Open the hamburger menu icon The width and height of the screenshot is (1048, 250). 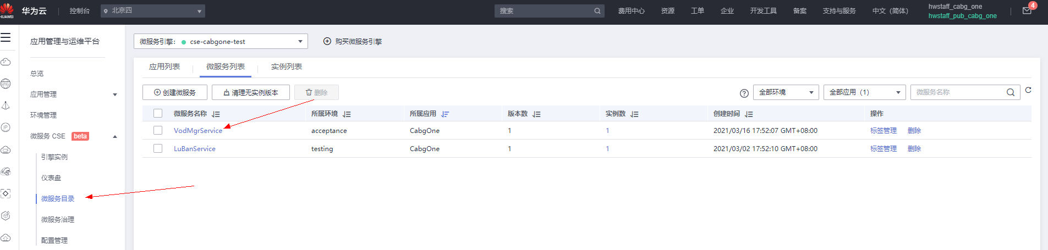tap(6, 37)
